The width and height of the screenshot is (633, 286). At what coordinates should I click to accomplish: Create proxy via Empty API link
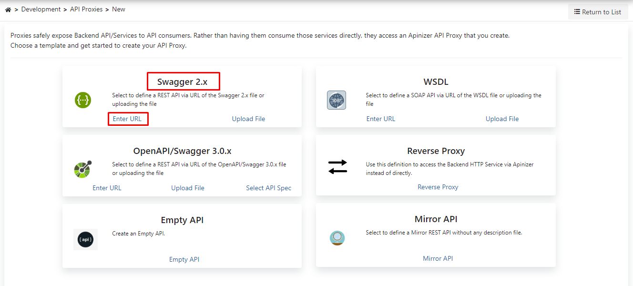(184, 259)
